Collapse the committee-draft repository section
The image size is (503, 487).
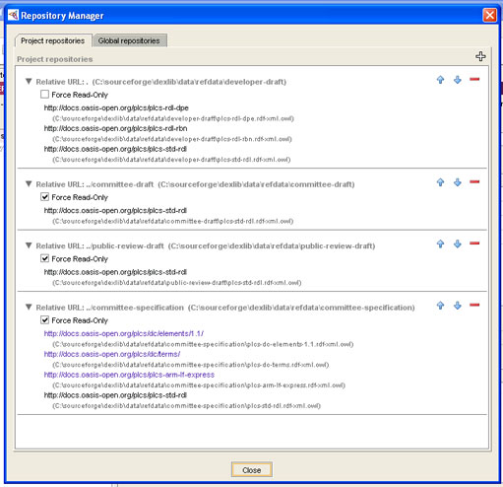[x=29, y=184]
